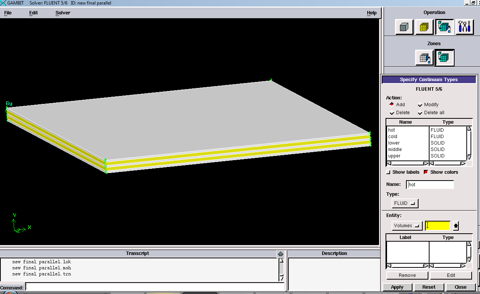Click the Zones operation cyan cube icon
This screenshot has height=294, width=480.
444,27
